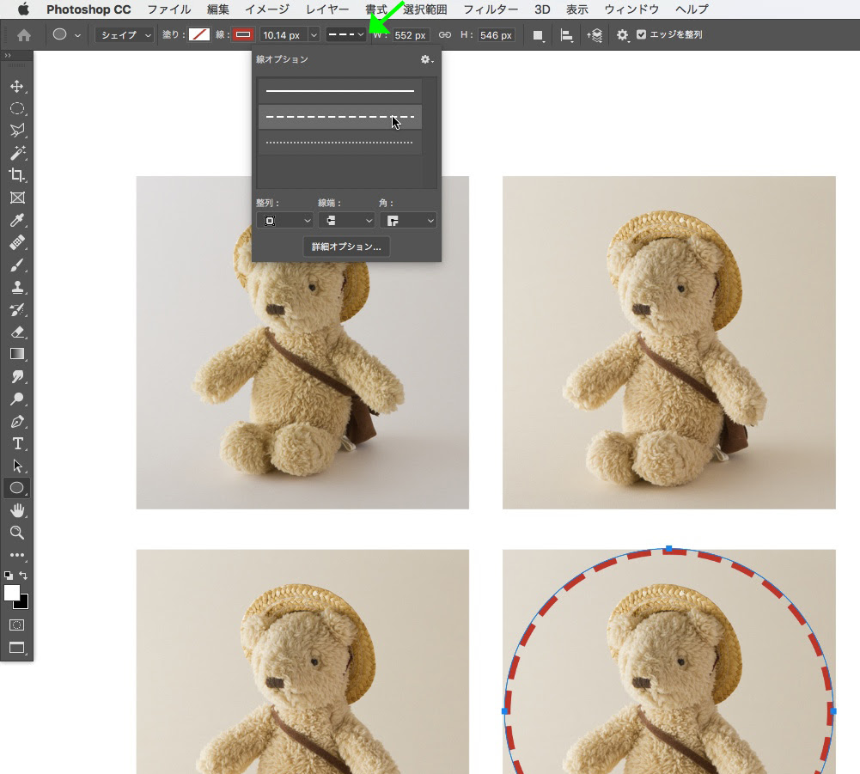The image size is (860, 774).
Task: Toggle link between width and height
Action: coord(445,35)
